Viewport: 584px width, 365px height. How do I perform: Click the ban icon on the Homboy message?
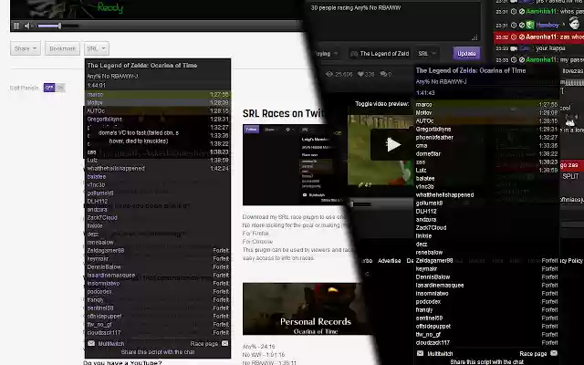[521, 26]
